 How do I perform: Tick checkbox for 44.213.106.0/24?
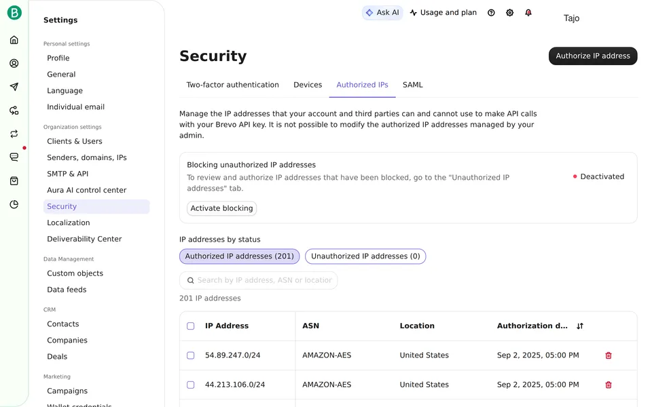190,385
